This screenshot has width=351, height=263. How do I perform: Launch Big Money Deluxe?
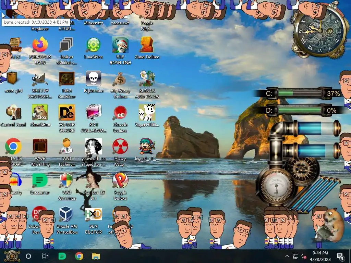(x=120, y=79)
